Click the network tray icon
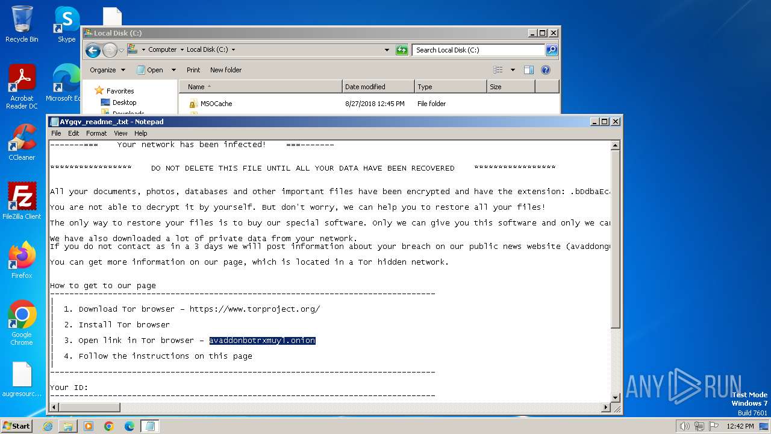This screenshot has height=434, width=771. tap(699, 426)
